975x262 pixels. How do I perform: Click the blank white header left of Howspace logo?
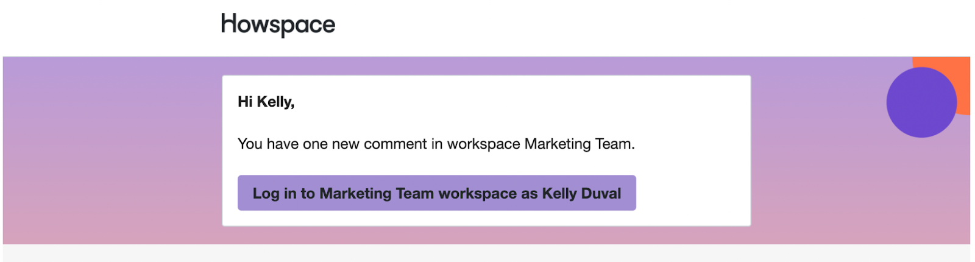click(x=110, y=28)
